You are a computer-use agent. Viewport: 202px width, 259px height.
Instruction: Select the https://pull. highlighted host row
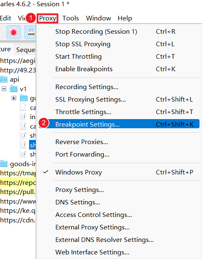coord(18,192)
